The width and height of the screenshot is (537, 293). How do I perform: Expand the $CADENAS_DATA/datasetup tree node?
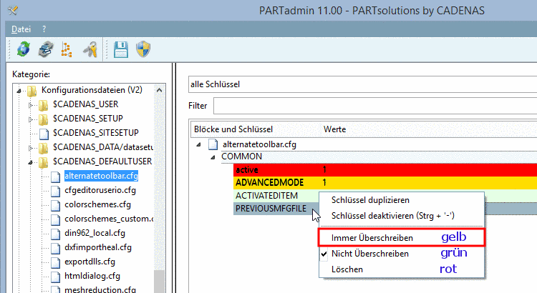click(31, 148)
